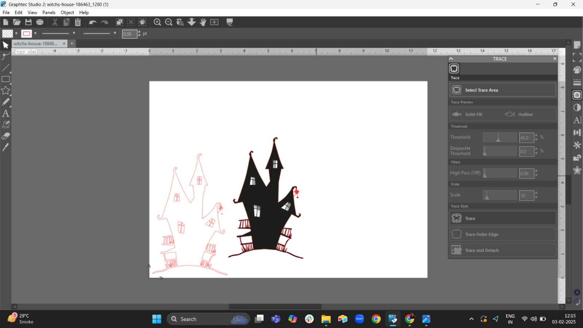Image resolution: width=583 pixels, height=328 pixels.
Task: Open the View menu
Action: (x=32, y=12)
